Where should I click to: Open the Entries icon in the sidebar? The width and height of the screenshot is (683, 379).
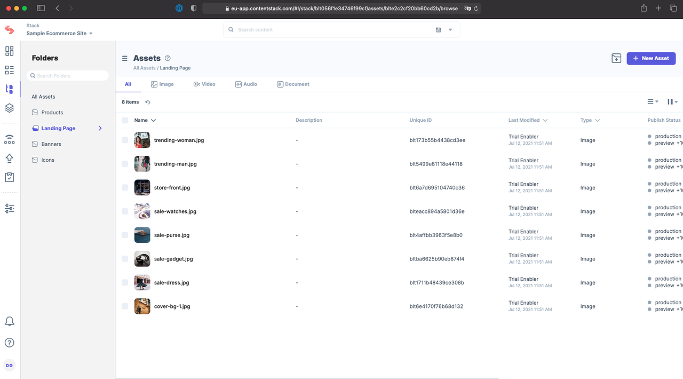(x=9, y=70)
